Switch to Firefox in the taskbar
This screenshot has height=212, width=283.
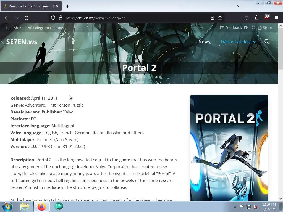coord(42,206)
